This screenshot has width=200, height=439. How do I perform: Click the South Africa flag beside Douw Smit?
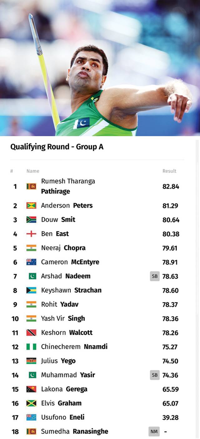click(x=31, y=219)
